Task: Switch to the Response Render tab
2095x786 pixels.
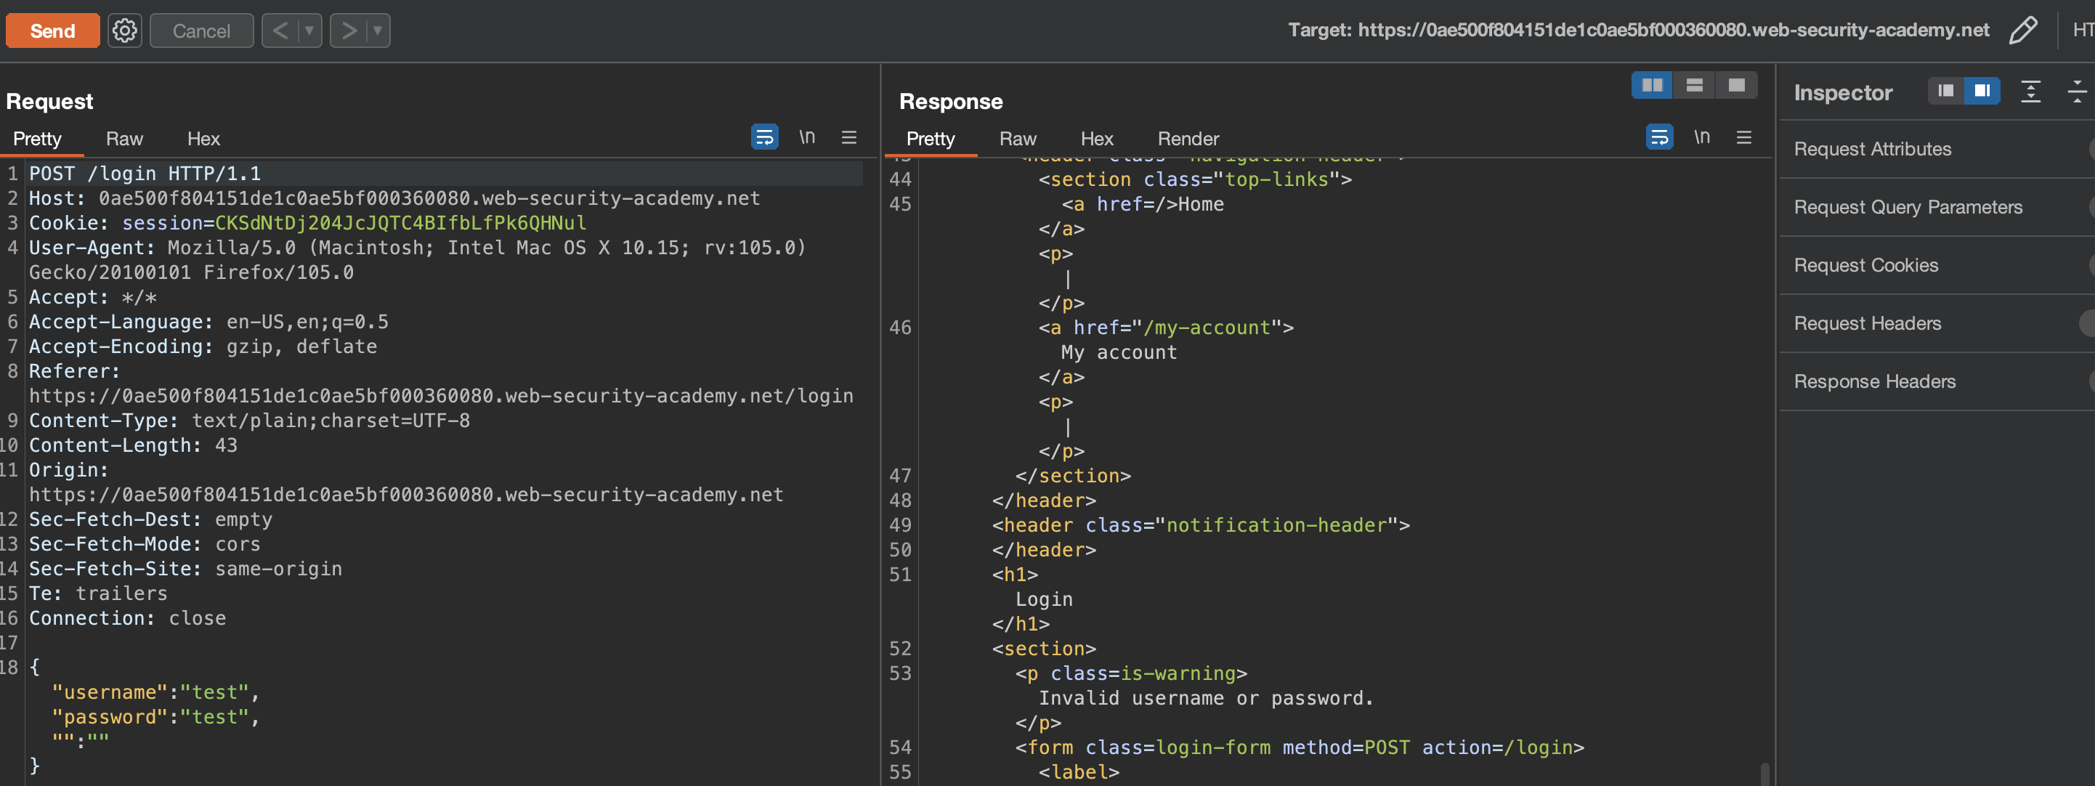Action: (1188, 138)
